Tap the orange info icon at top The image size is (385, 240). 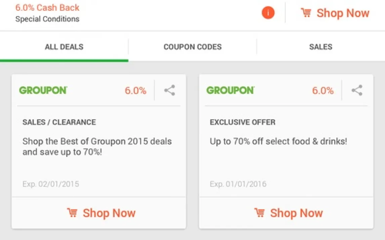[x=268, y=13]
